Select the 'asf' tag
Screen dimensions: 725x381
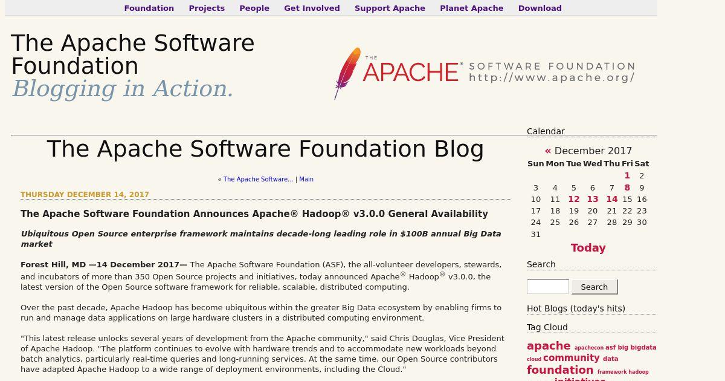pyautogui.click(x=610, y=348)
